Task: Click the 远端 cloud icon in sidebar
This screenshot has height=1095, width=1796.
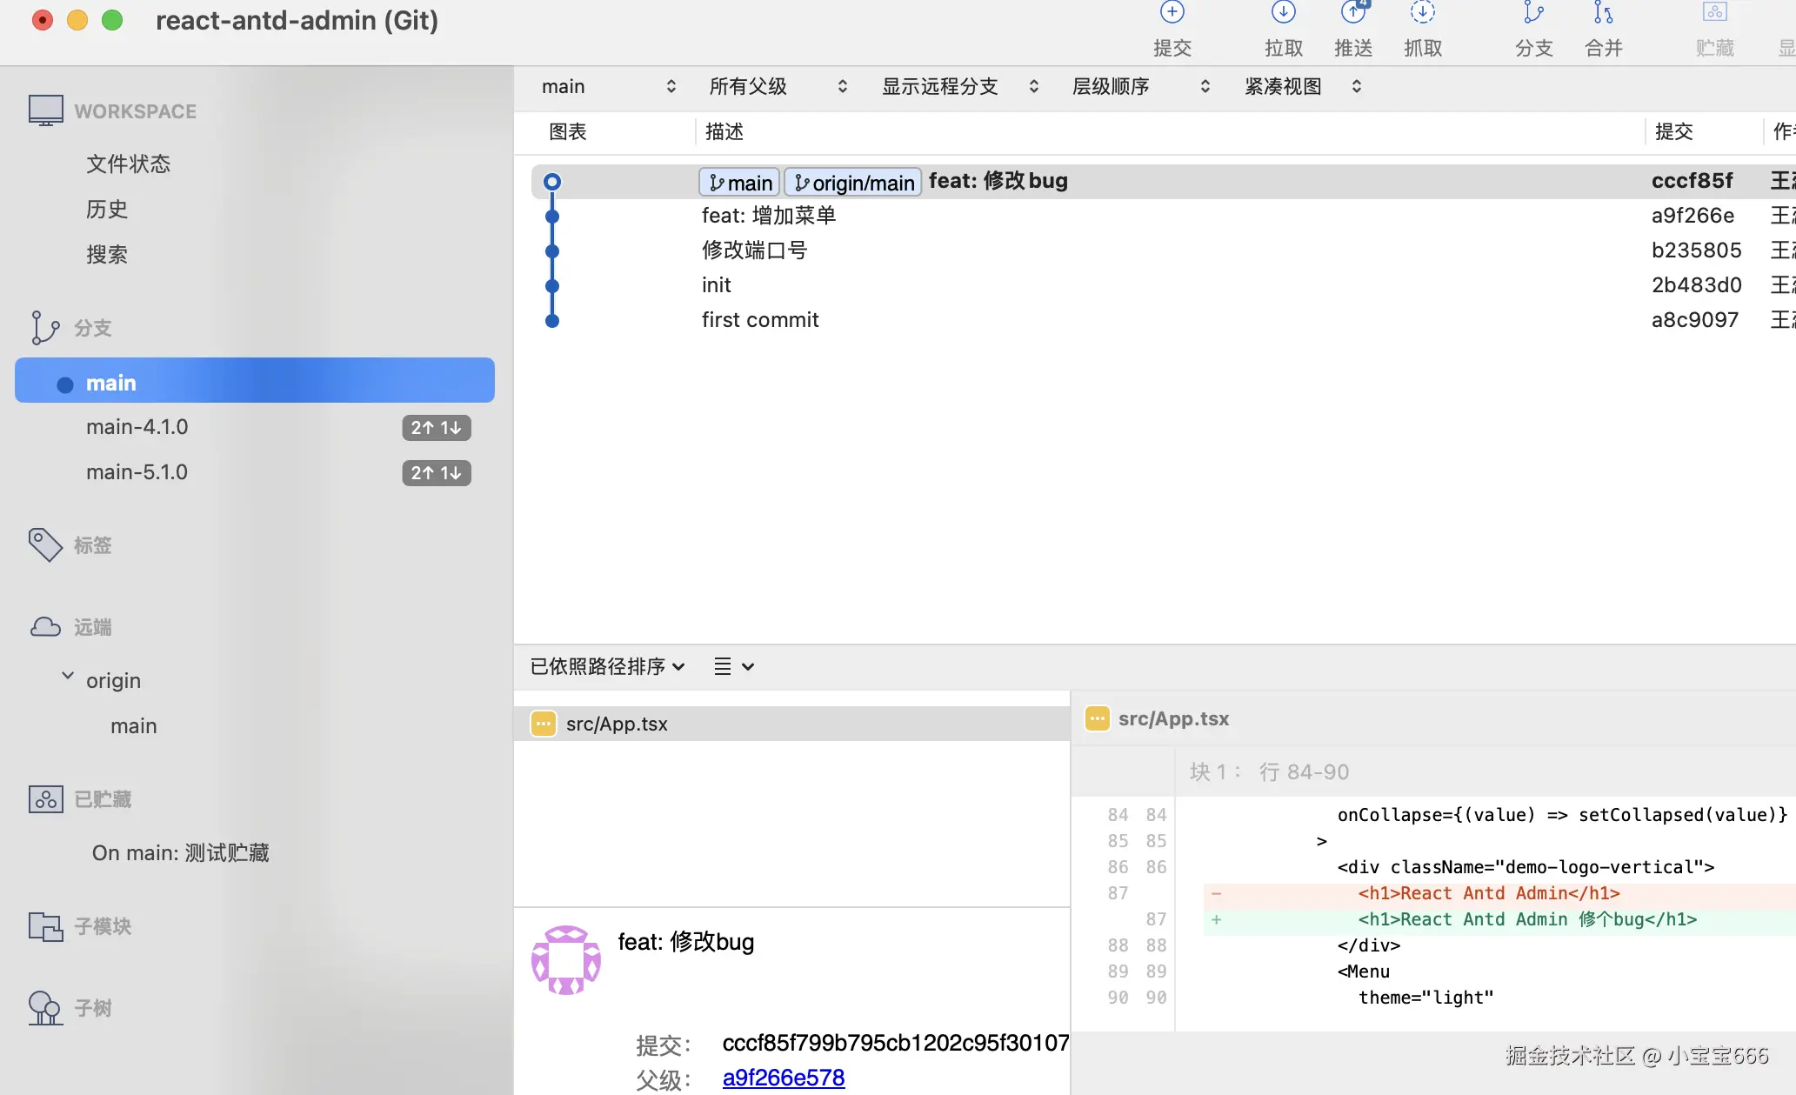Action: click(45, 626)
